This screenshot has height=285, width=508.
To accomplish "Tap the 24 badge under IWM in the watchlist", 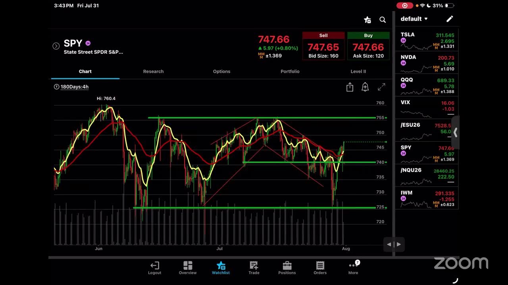I will point(403,199).
